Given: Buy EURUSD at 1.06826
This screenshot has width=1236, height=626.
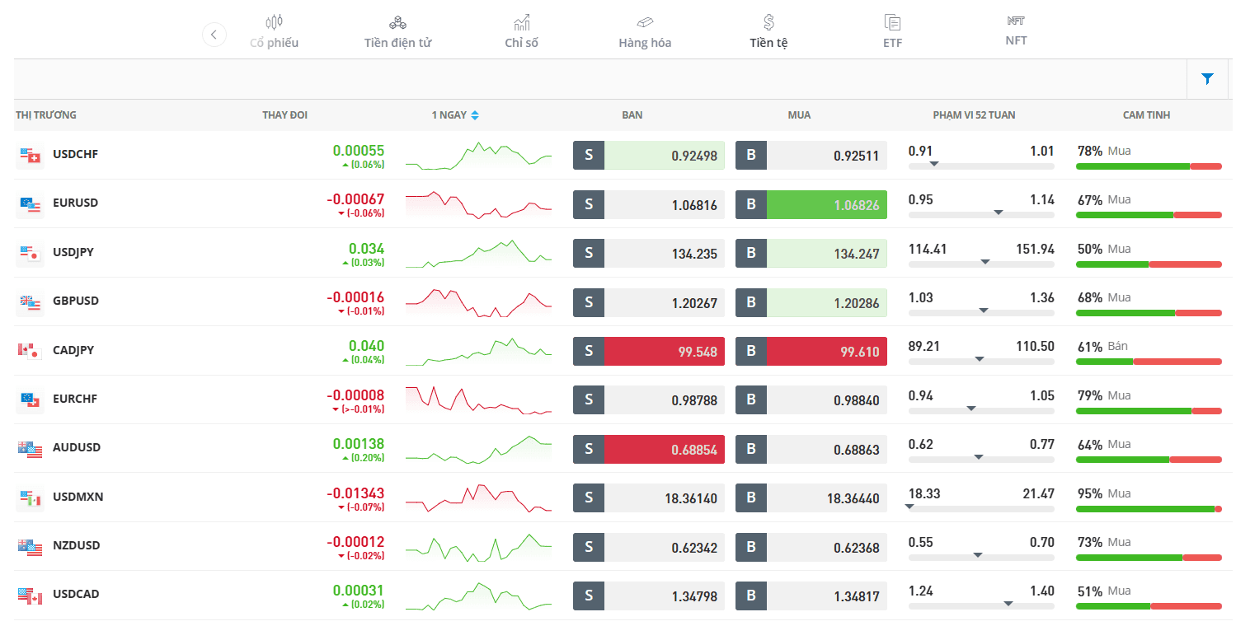Looking at the screenshot, I should pos(811,204).
